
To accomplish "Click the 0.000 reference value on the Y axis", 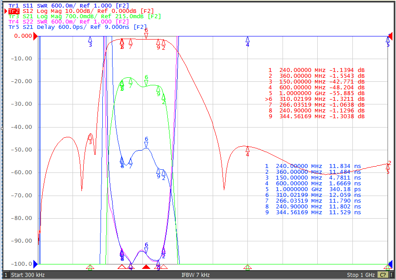I will 23,36.
